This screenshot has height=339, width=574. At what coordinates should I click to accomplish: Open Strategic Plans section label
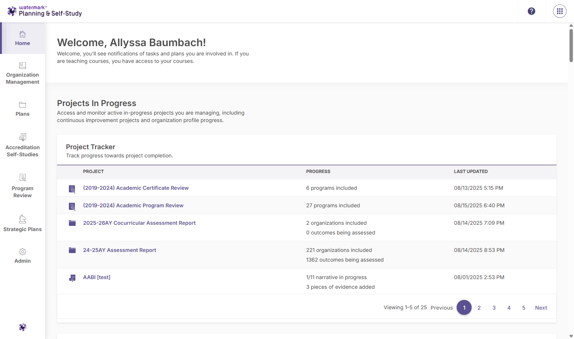(23, 229)
